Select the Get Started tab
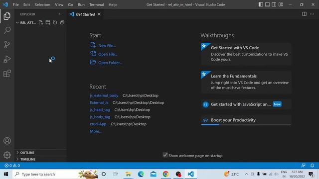The height and width of the screenshot is (179, 319). pos(85,14)
